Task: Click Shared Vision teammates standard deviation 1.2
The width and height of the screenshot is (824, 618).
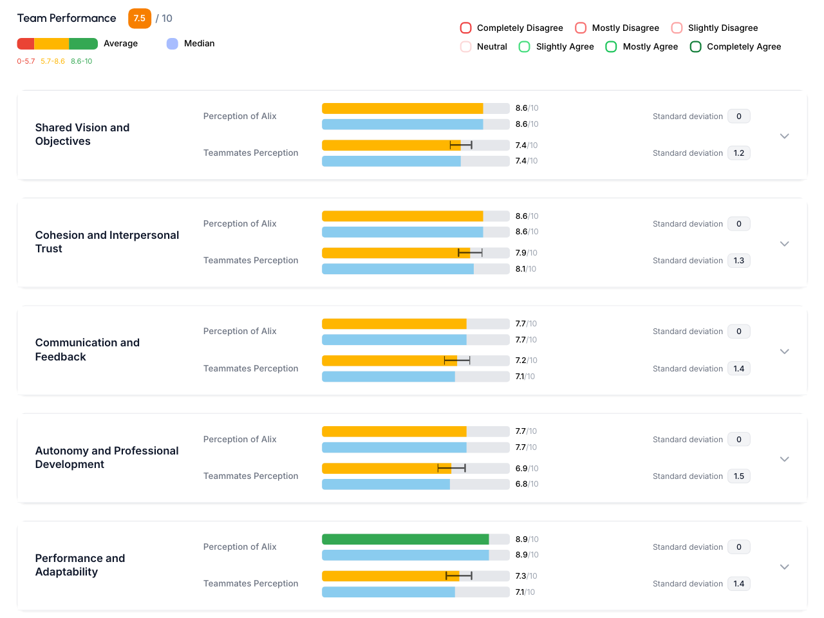Action: (x=739, y=153)
